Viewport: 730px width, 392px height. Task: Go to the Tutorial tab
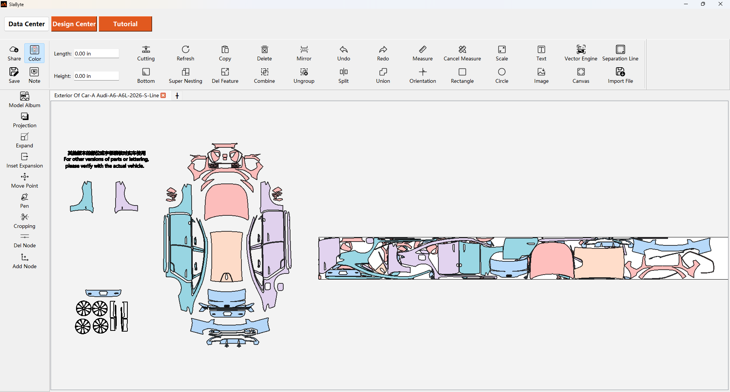125,24
